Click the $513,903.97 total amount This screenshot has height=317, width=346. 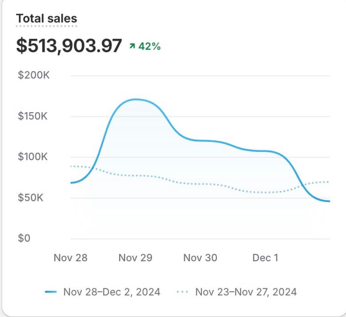click(69, 46)
